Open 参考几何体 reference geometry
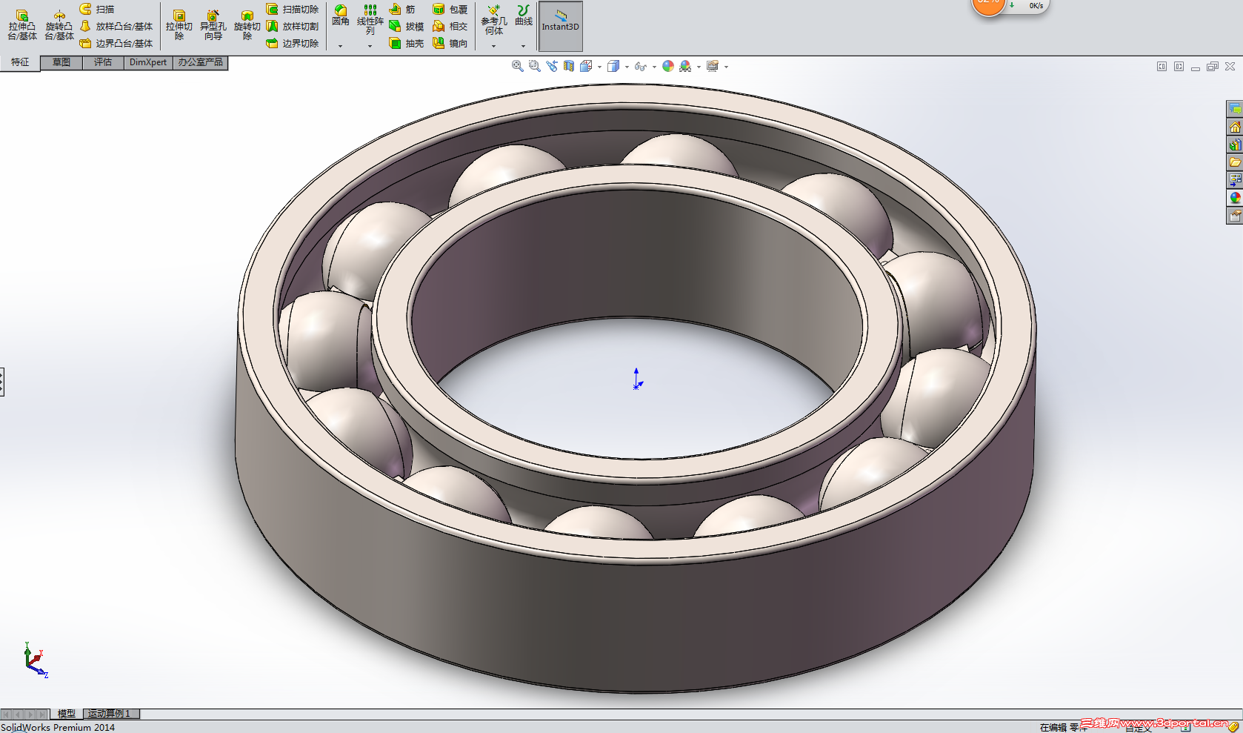 (494, 20)
